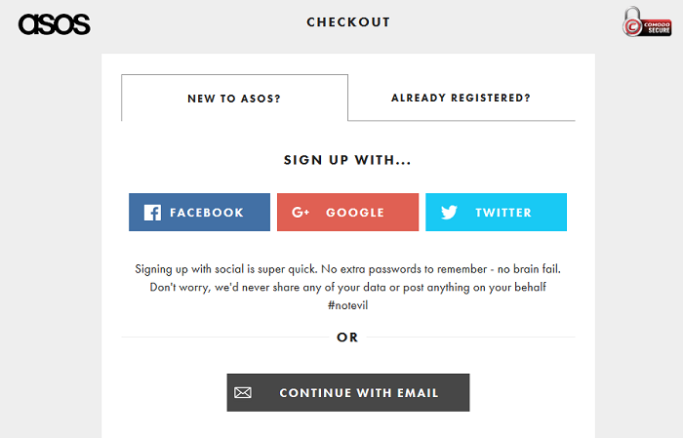Select the 'New to ASOS?' tab
The width and height of the screenshot is (683, 438).
[x=234, y=99]
